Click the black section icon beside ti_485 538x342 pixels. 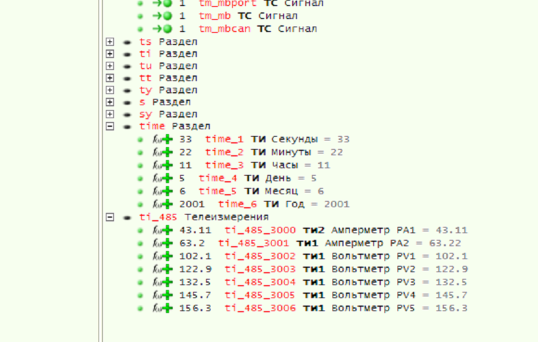pyautogui.click(x=128, y=218)
